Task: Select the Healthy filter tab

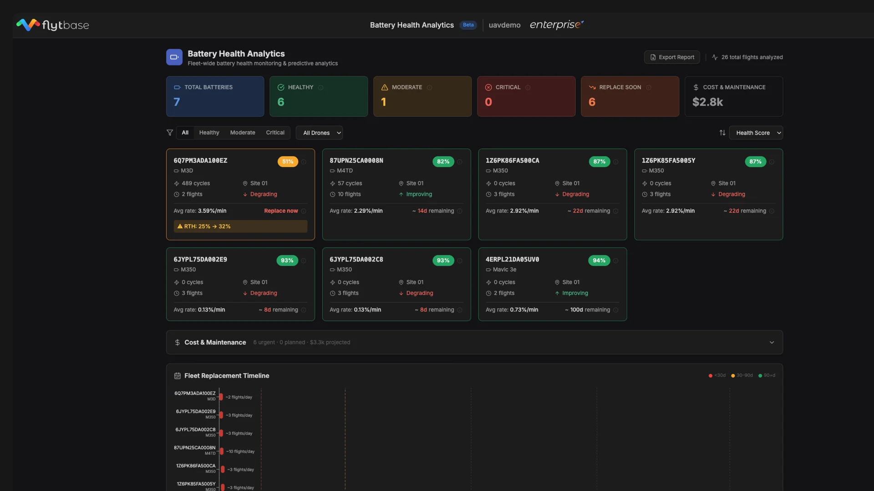Action: [x=209, y=133]
